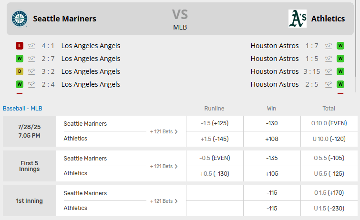Click the Athletics team logo
360x220 pixels.
click(x=298, y=19)
